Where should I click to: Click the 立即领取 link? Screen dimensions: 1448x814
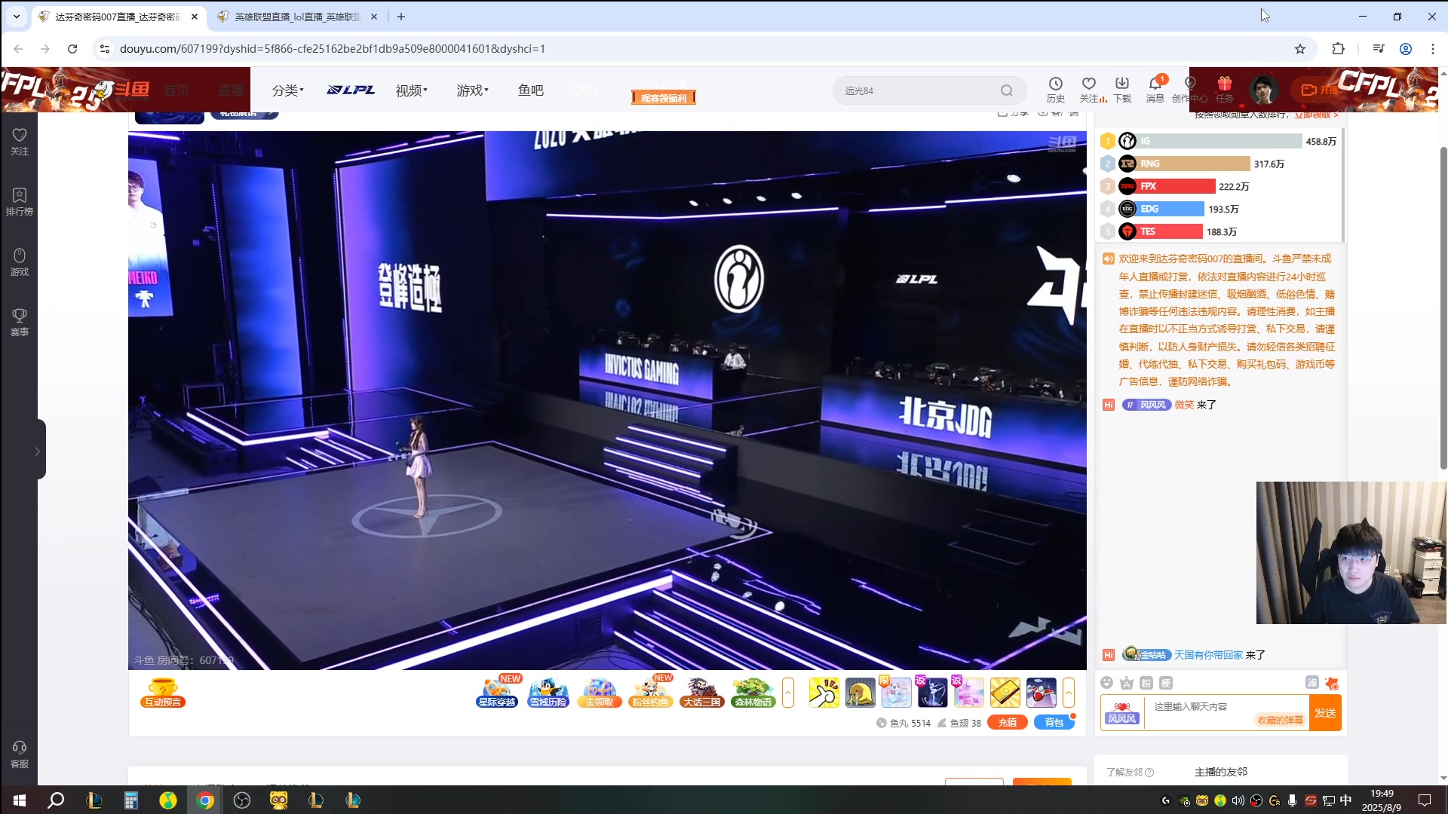1316,115
